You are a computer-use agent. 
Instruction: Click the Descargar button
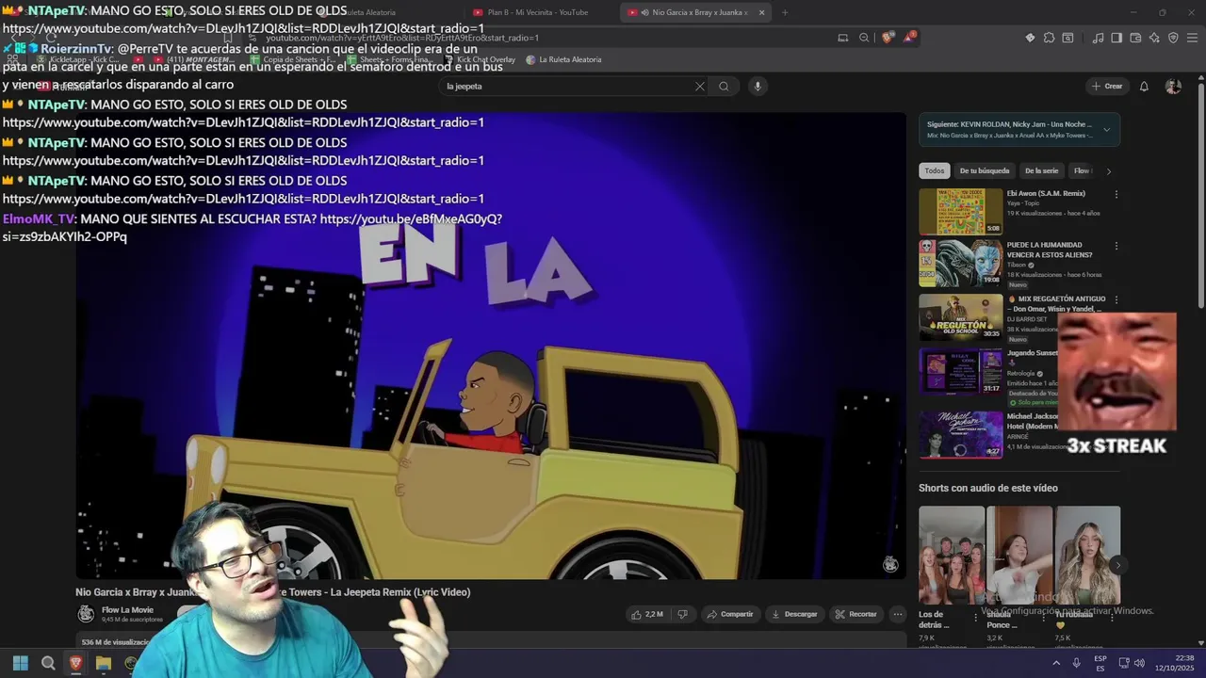click(794, 614)
